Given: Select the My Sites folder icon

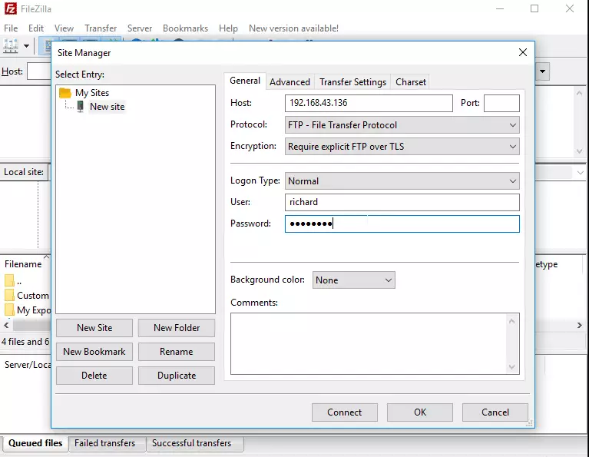Looking at the screenshot, I should pyautogui.click(x=65, y=93).
